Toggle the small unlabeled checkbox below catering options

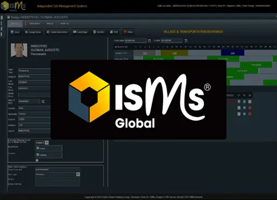click(37, 160)
